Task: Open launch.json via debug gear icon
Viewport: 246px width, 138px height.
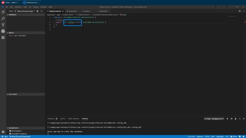Action: click(38, 11)
